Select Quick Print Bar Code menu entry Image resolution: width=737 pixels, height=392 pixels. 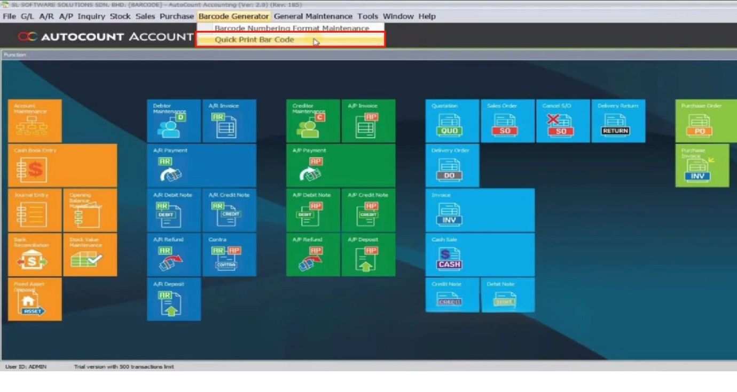point(254,39)
